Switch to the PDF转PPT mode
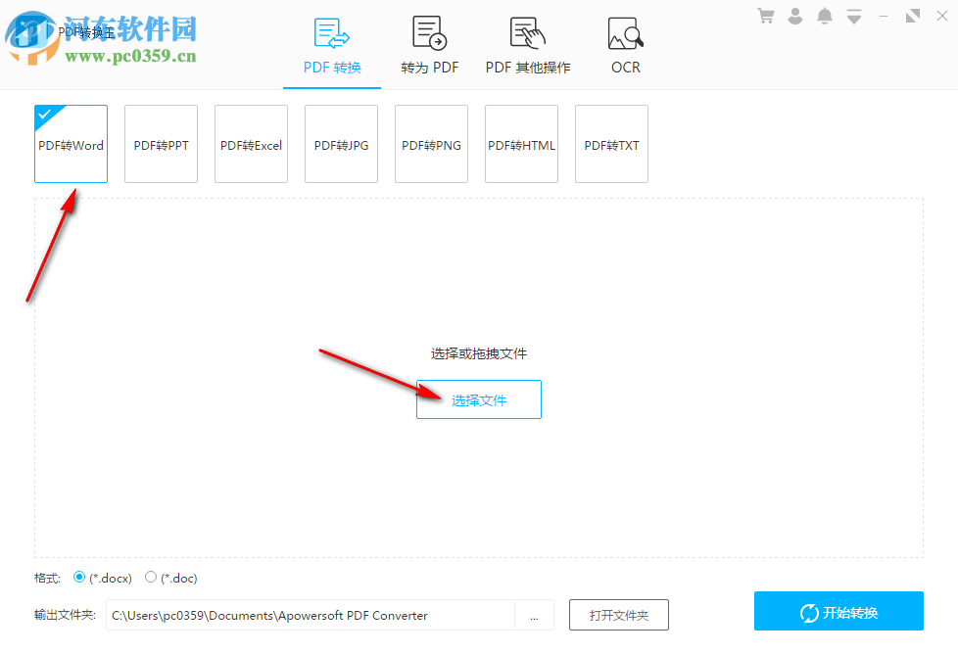The width and height of the screenshot is (958, 654). (160, 143)
